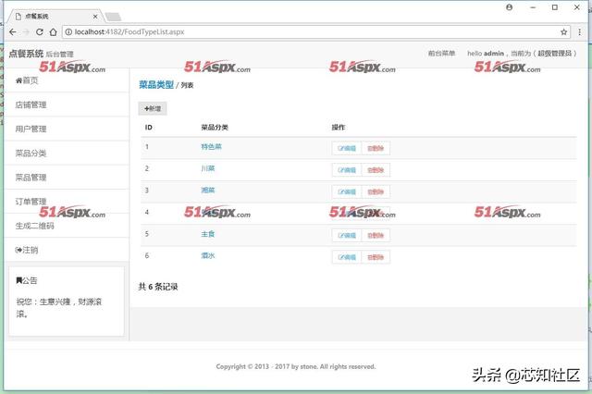View site info icon beside localhost URL
The width and height of the screenshot is (592, 394).
[68, 32]
